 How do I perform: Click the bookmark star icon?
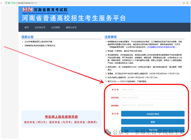coord(184,3)
